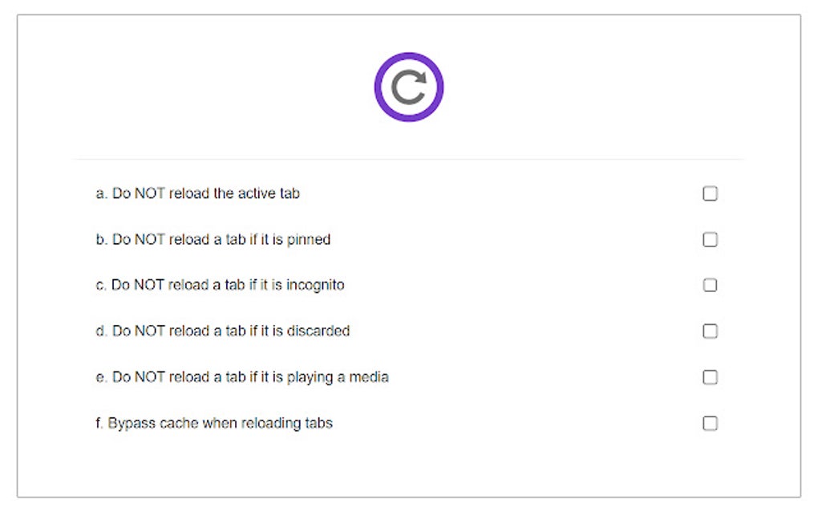Select the label text of option b

click(x=214, y=239)
